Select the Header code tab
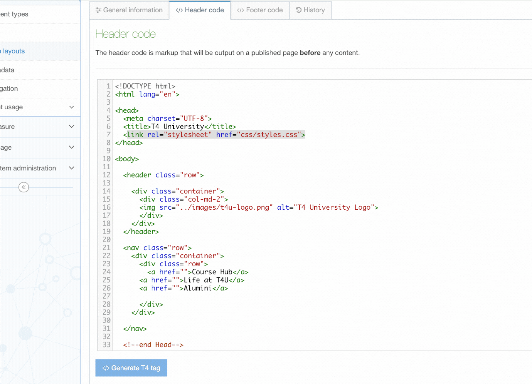The image size is (532, 384). [x=200, y=10]
